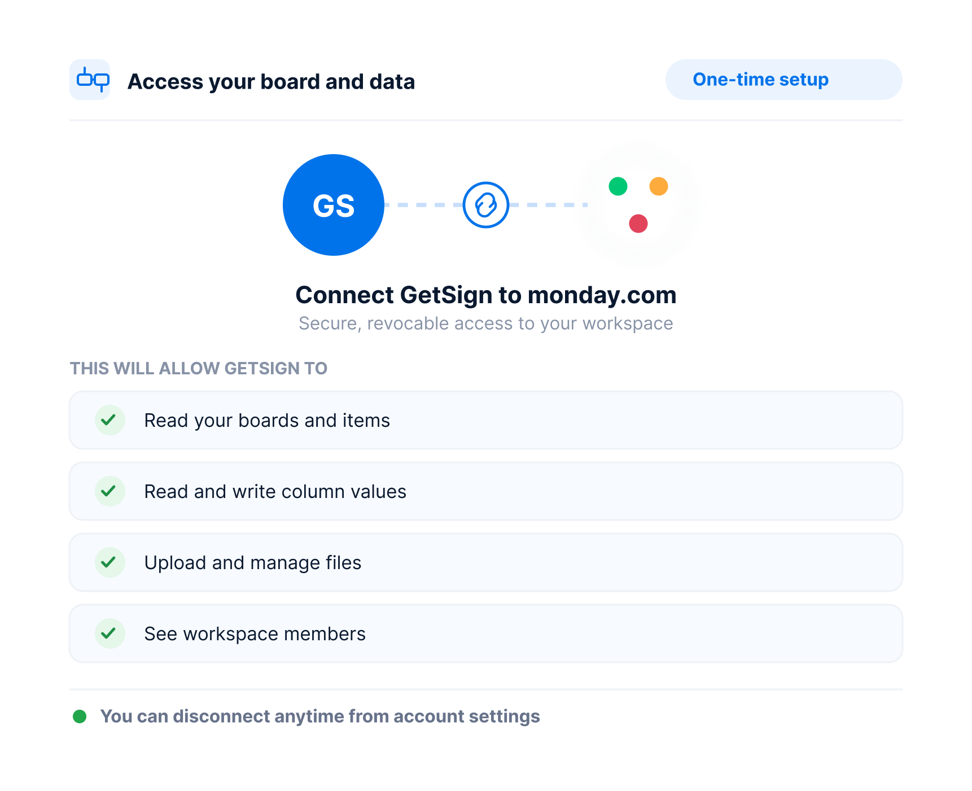Viewport: 972px width, 791px height.
Task: Click 'Secure, revocable access to your workspace' subtitle
Action: [x=486, y=324]
